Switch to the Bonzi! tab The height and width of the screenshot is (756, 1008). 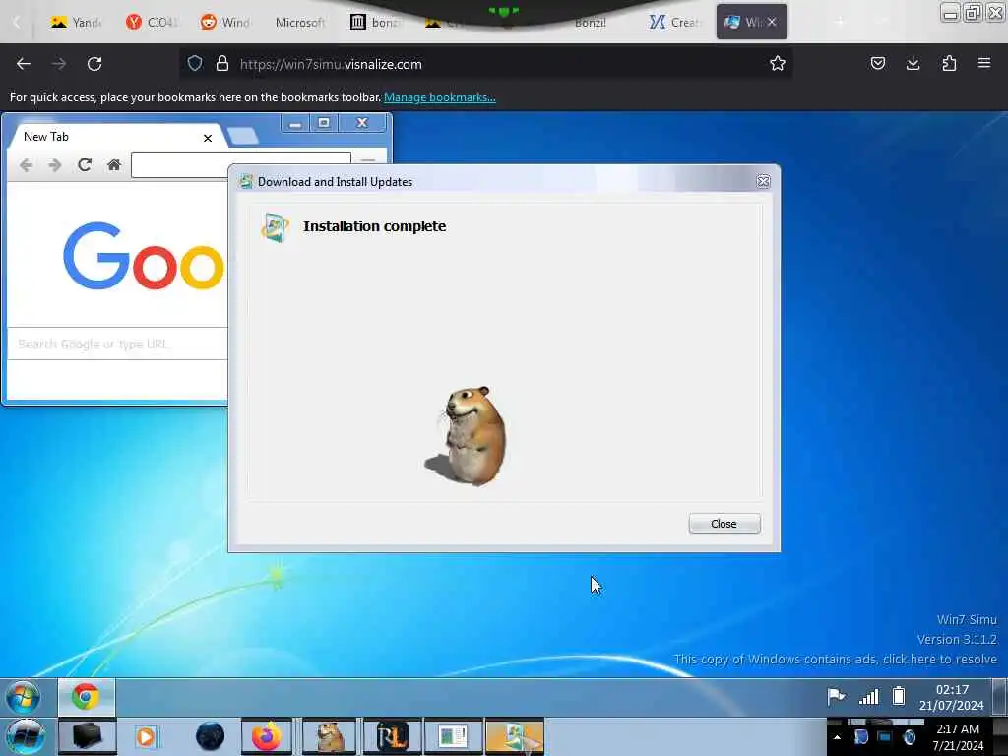click(591, 22)
